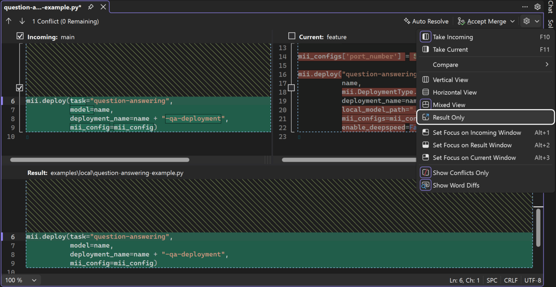This screenshot has width=556, height=287.
Task: Select Take Current menu item
Action: [486, 49]
